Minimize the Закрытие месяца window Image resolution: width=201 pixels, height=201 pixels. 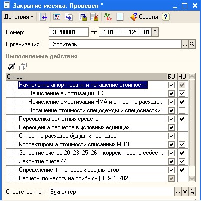pyautogui.click(x=175, y=6)
